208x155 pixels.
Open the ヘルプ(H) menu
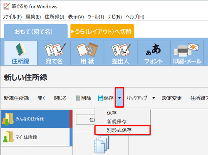pyautogui.click(x=135, y=17)
